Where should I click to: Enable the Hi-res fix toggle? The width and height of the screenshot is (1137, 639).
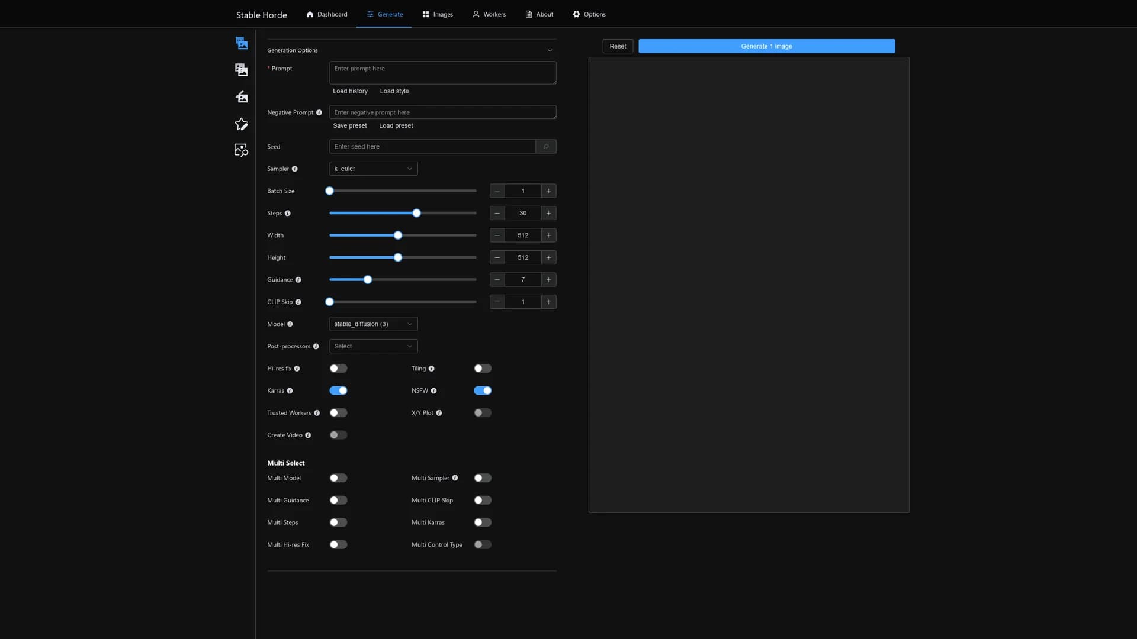coord(338,369)
